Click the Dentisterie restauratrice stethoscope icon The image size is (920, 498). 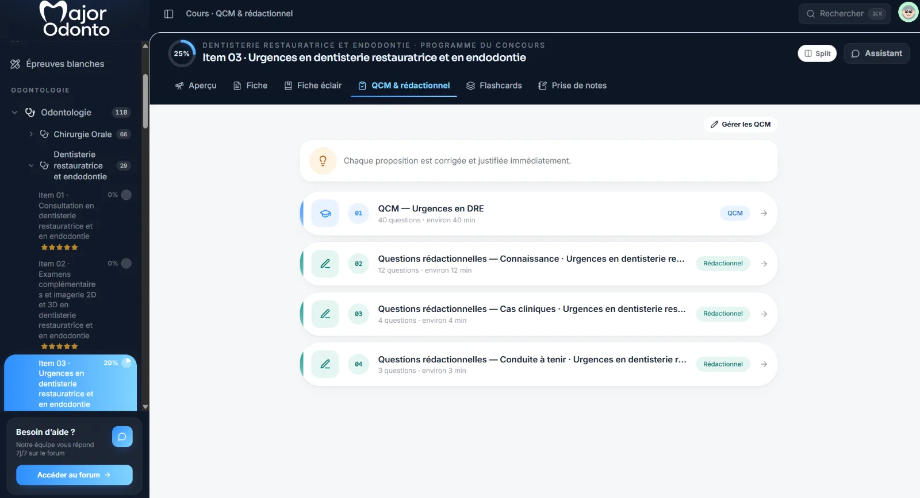click(44, 165)
